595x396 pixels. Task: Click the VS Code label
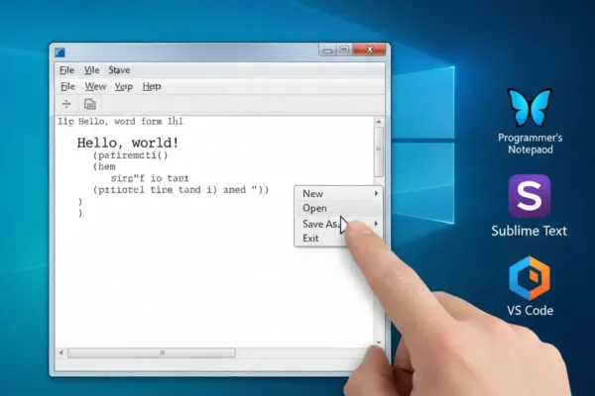point(530,310)
